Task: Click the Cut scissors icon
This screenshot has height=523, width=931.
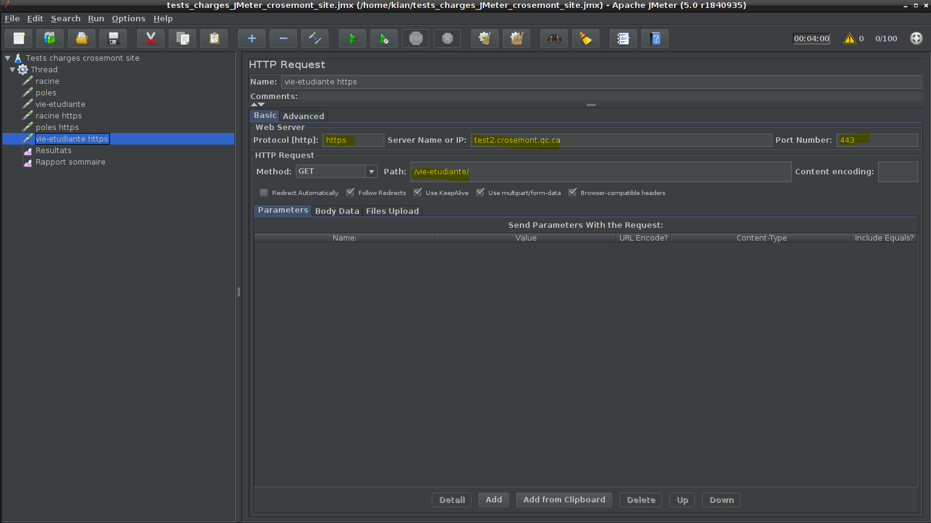Action: (x=151, y=39)
